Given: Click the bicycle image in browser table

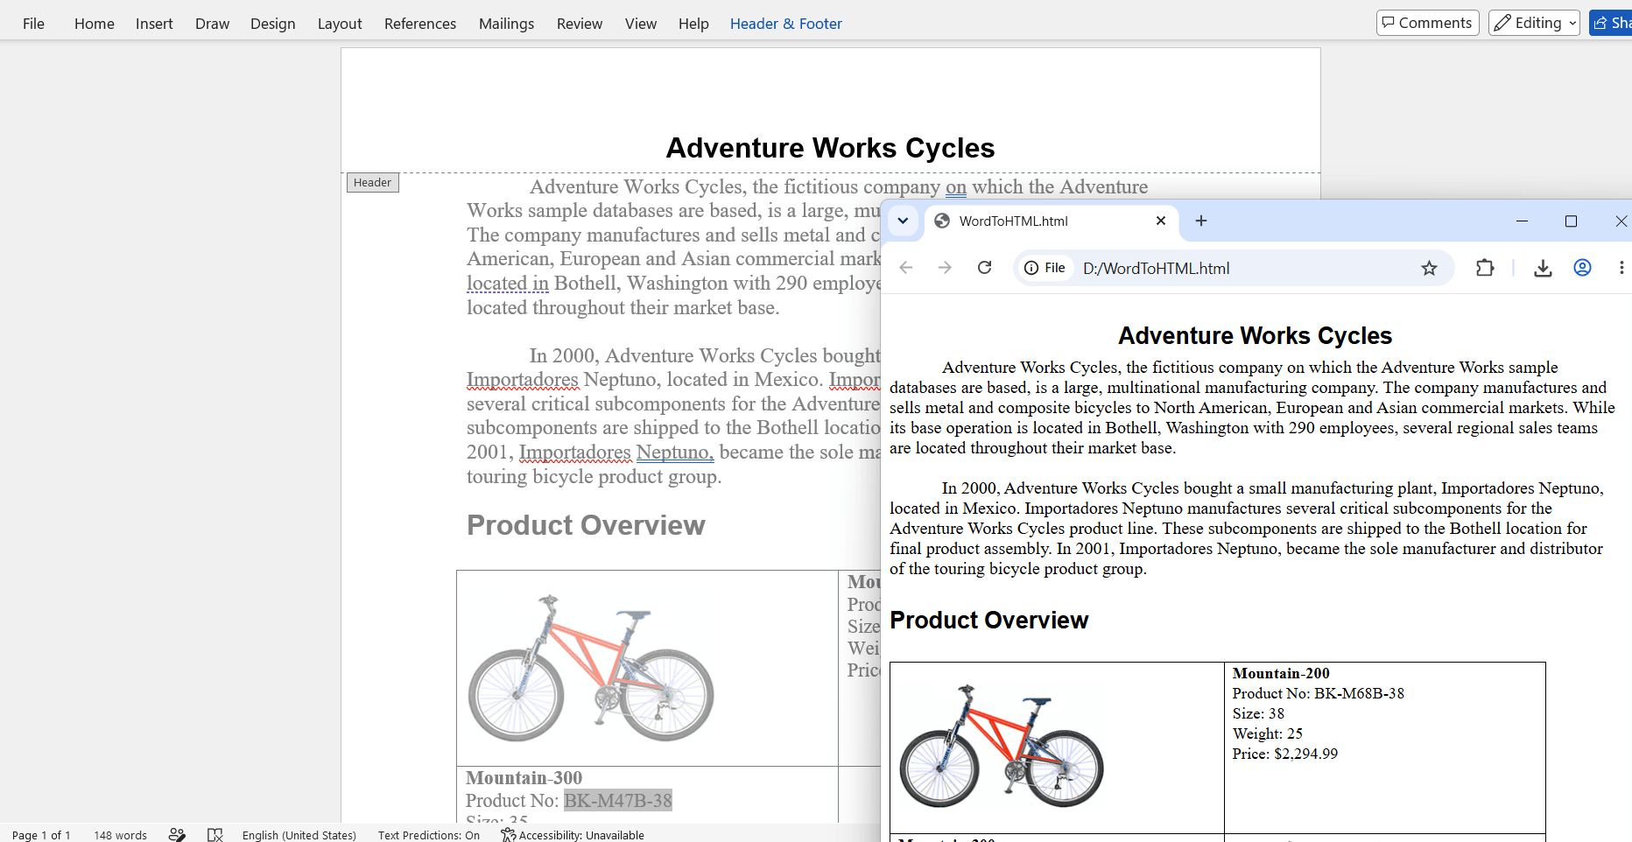Looking at the screenshot, I should 1002,746.
